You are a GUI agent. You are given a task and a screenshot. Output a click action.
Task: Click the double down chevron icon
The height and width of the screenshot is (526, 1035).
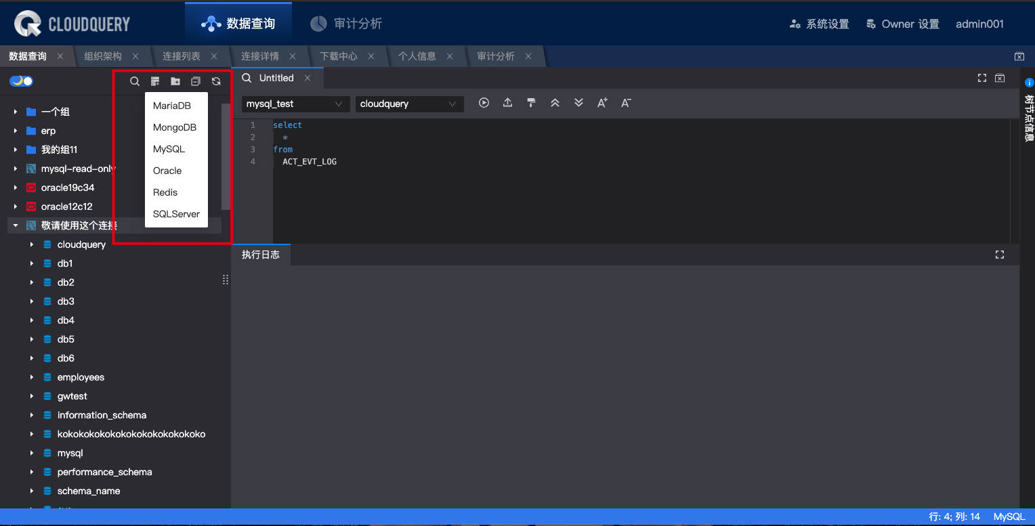[x=578, y=103]
